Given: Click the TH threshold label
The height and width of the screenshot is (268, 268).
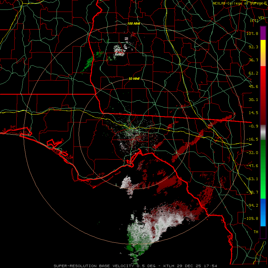Looking at the screenshot, I should [256, 232].
